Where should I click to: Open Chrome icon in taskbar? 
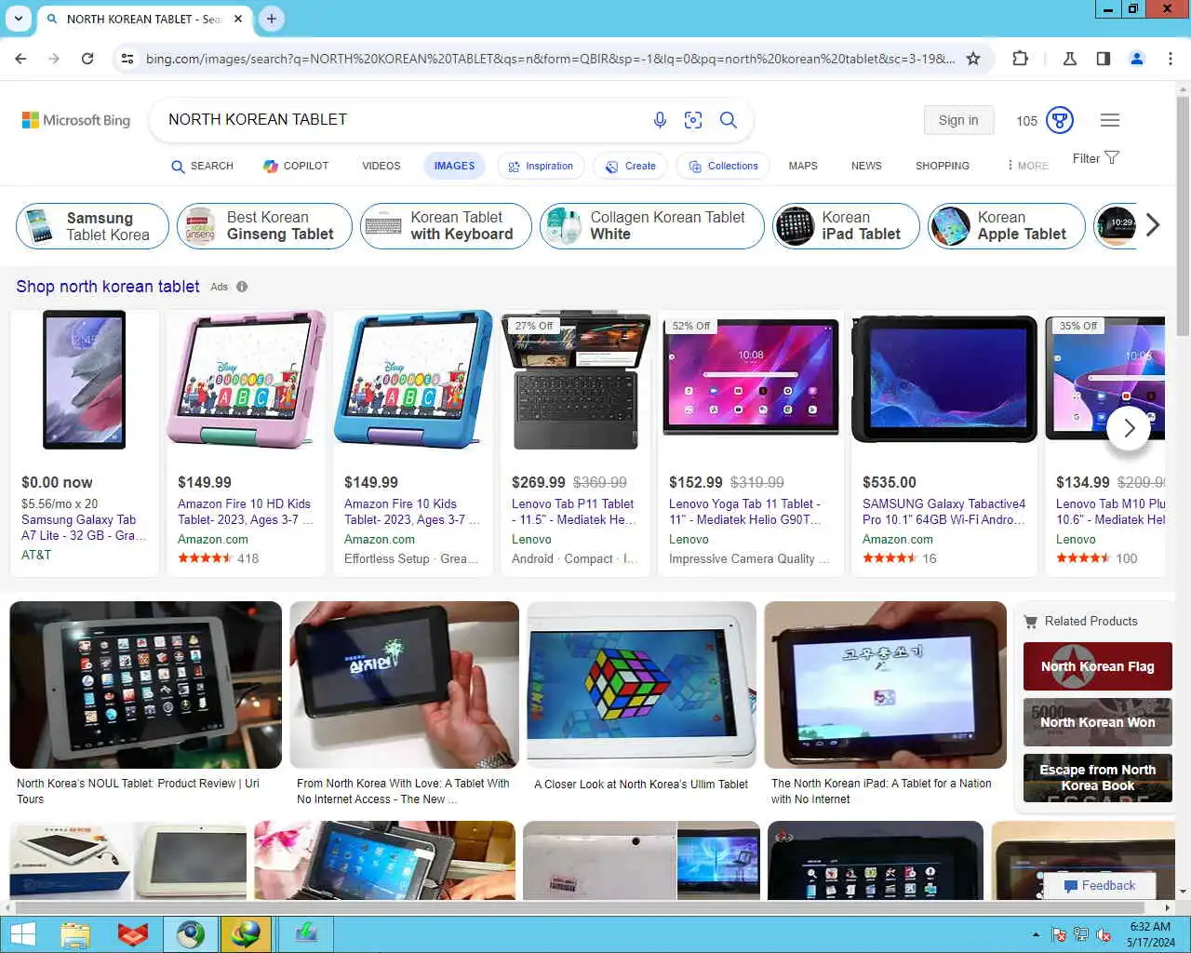[191, 934]
